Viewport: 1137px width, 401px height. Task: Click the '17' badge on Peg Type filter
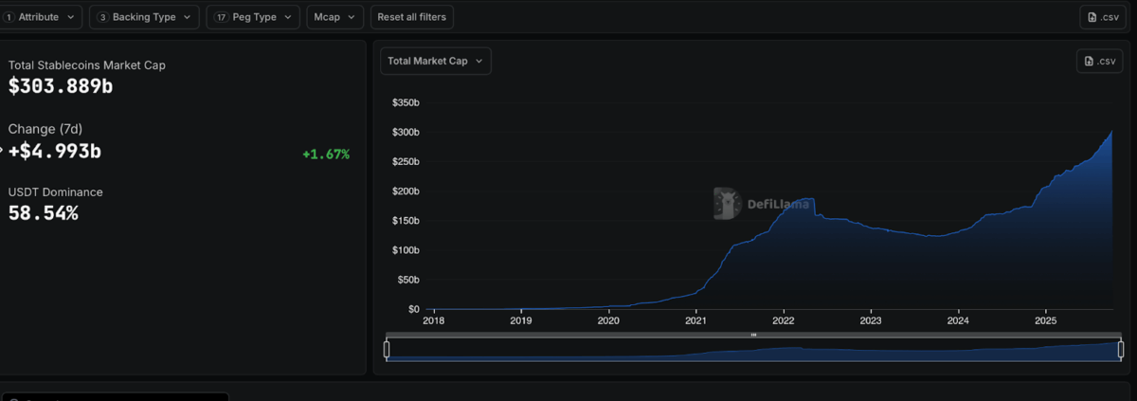[221, 17]
